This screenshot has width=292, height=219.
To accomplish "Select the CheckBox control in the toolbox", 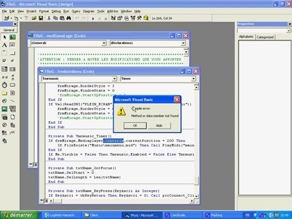I will [x=5, y=61].
